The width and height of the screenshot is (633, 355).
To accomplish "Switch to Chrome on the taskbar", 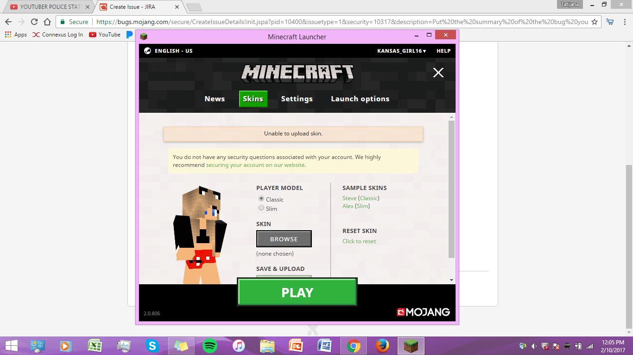I will point(353,346).
